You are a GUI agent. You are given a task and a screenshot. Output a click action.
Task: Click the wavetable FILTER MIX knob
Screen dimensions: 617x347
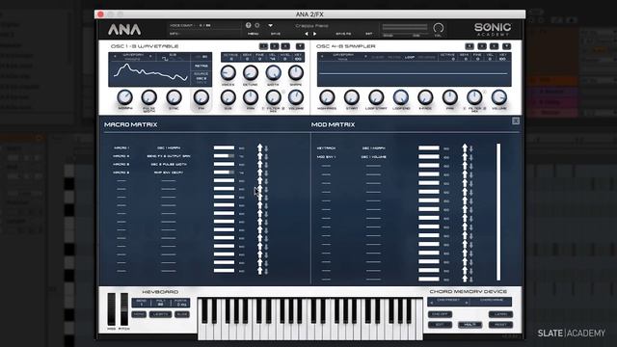click(x=273, y=96)
